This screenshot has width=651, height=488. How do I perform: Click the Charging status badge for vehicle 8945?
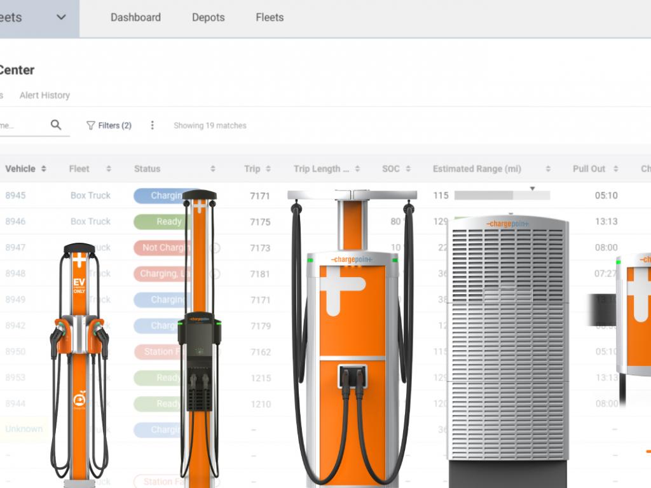(x=162, y=196)
